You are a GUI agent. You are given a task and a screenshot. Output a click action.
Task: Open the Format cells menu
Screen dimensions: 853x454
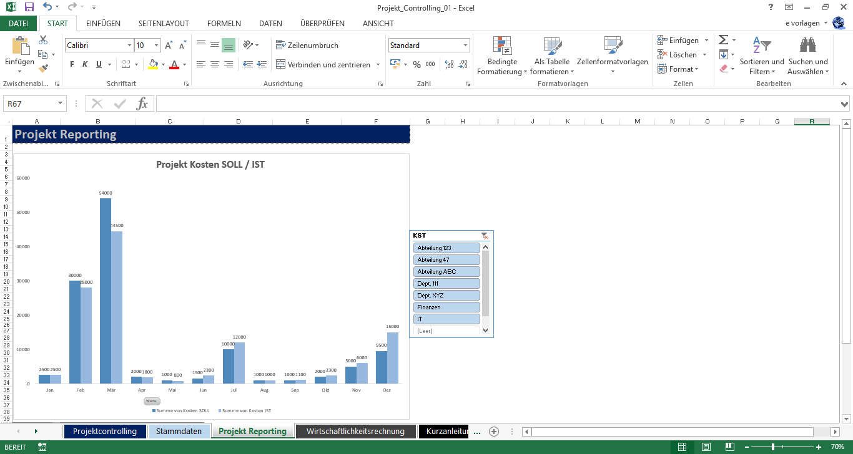click(x=678, y=69)
